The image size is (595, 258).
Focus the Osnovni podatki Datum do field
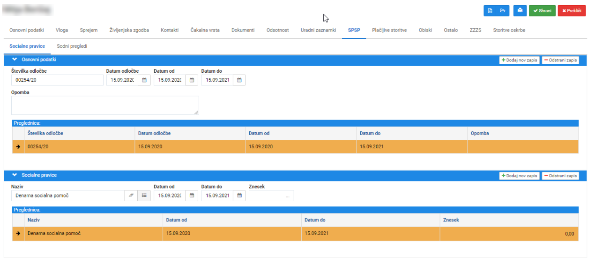point(217,80)
